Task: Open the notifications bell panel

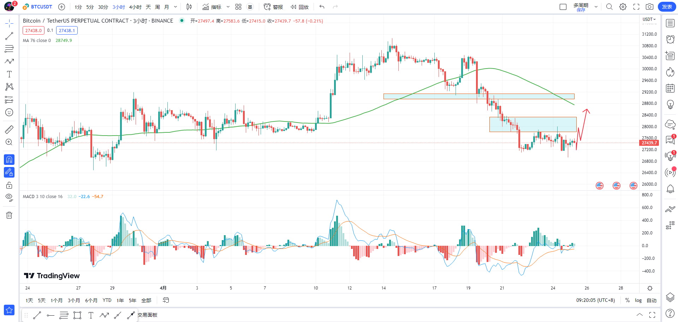Action: [x=670, y=189]
